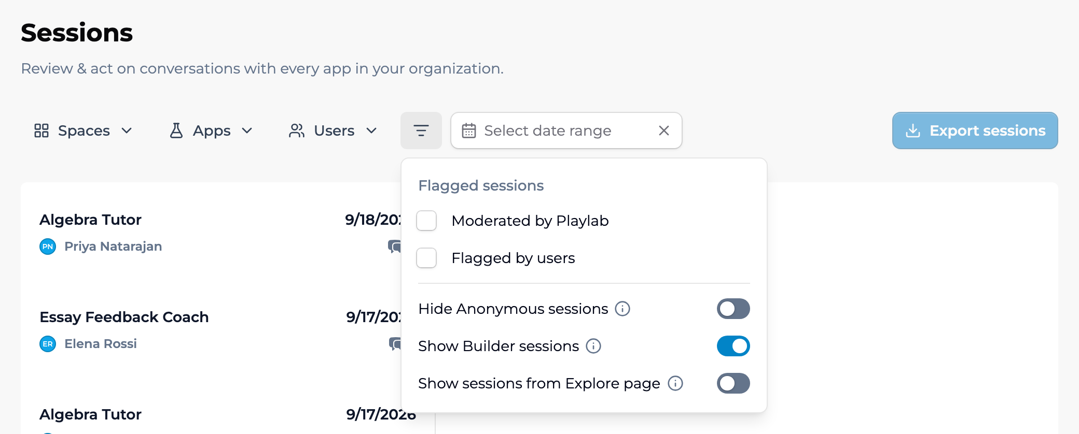The width and height of the screenshot is (1079, 434).
Task: Open Algebra Tutor session dated 9/18
Action: [x=90, y=220]
